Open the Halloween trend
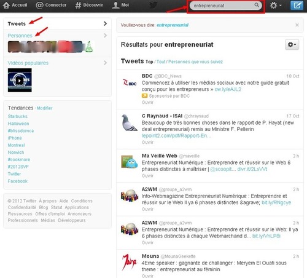 pos(18,124)
